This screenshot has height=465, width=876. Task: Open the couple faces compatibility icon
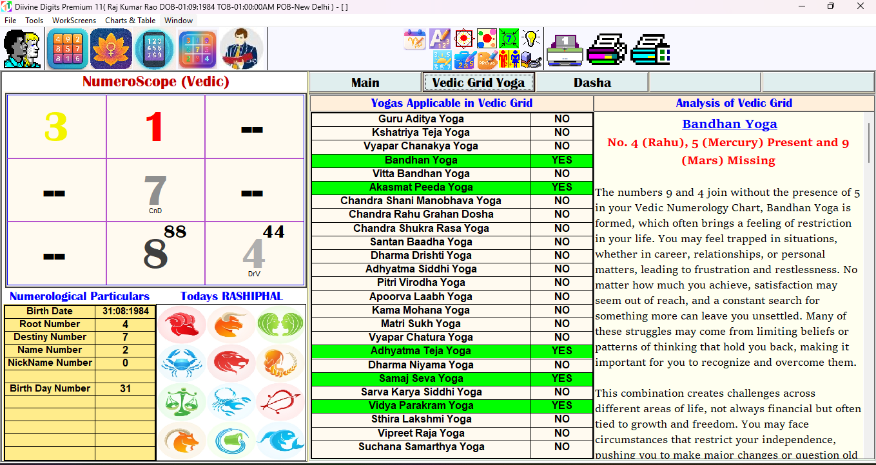21,48
